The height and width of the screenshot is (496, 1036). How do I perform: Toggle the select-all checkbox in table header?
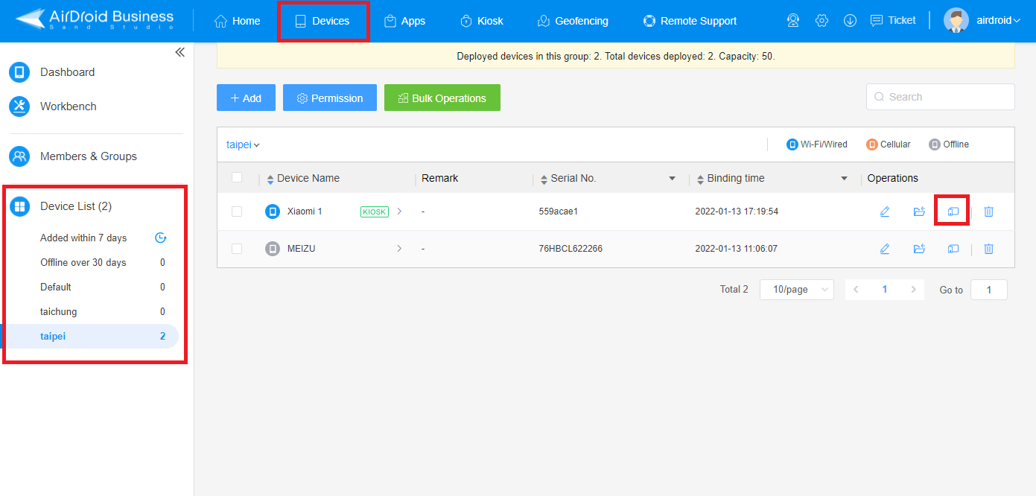(x=237, y=177)
